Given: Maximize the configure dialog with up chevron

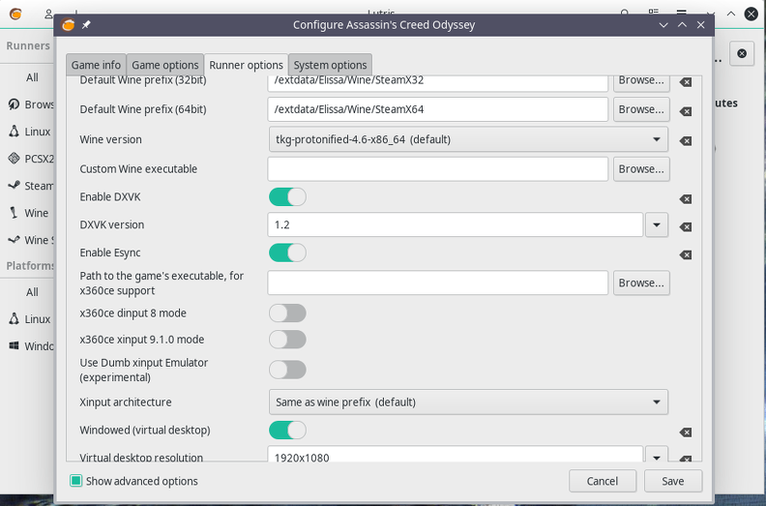Looking at the screenshot, I should [x=682, y=25].
